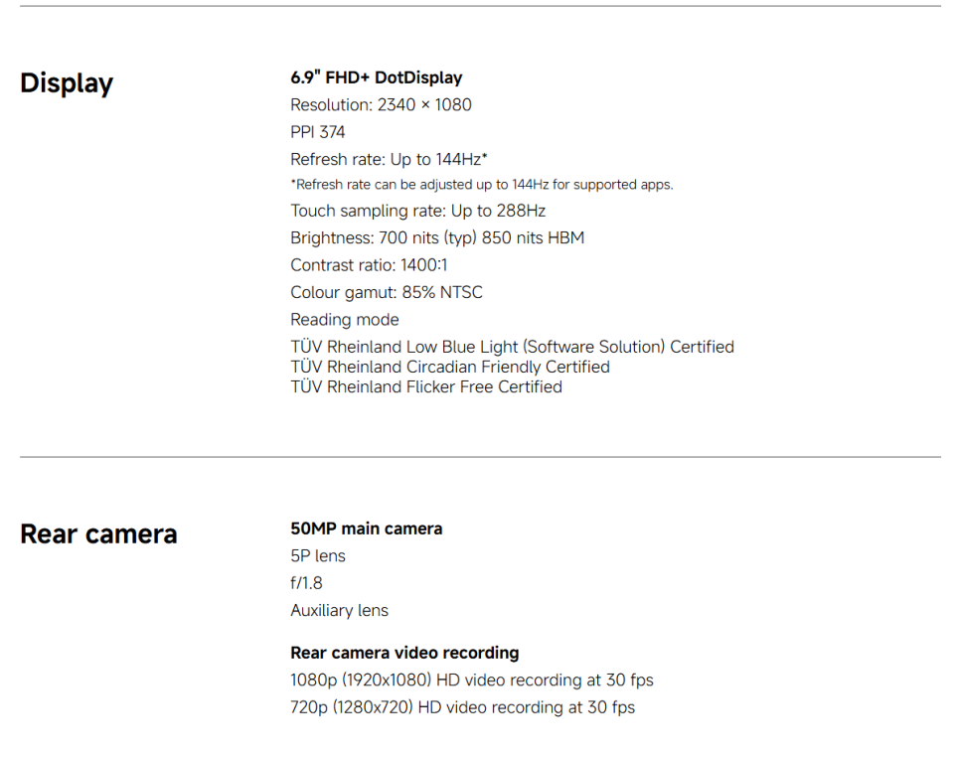Click the 5P lens text
Viewport: 954px width, 757px height.
[318, 555]
